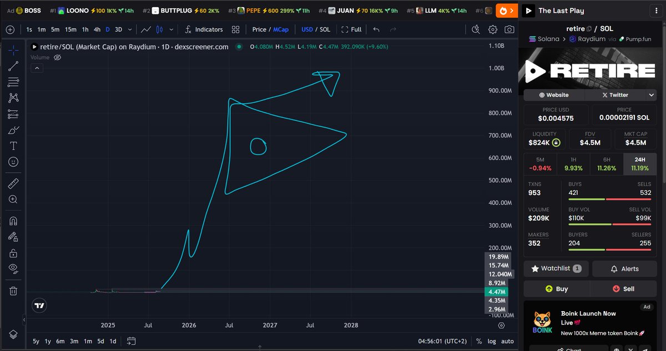Expand the time interval dropdown arrow
The image size is (666, 351).
130,29
